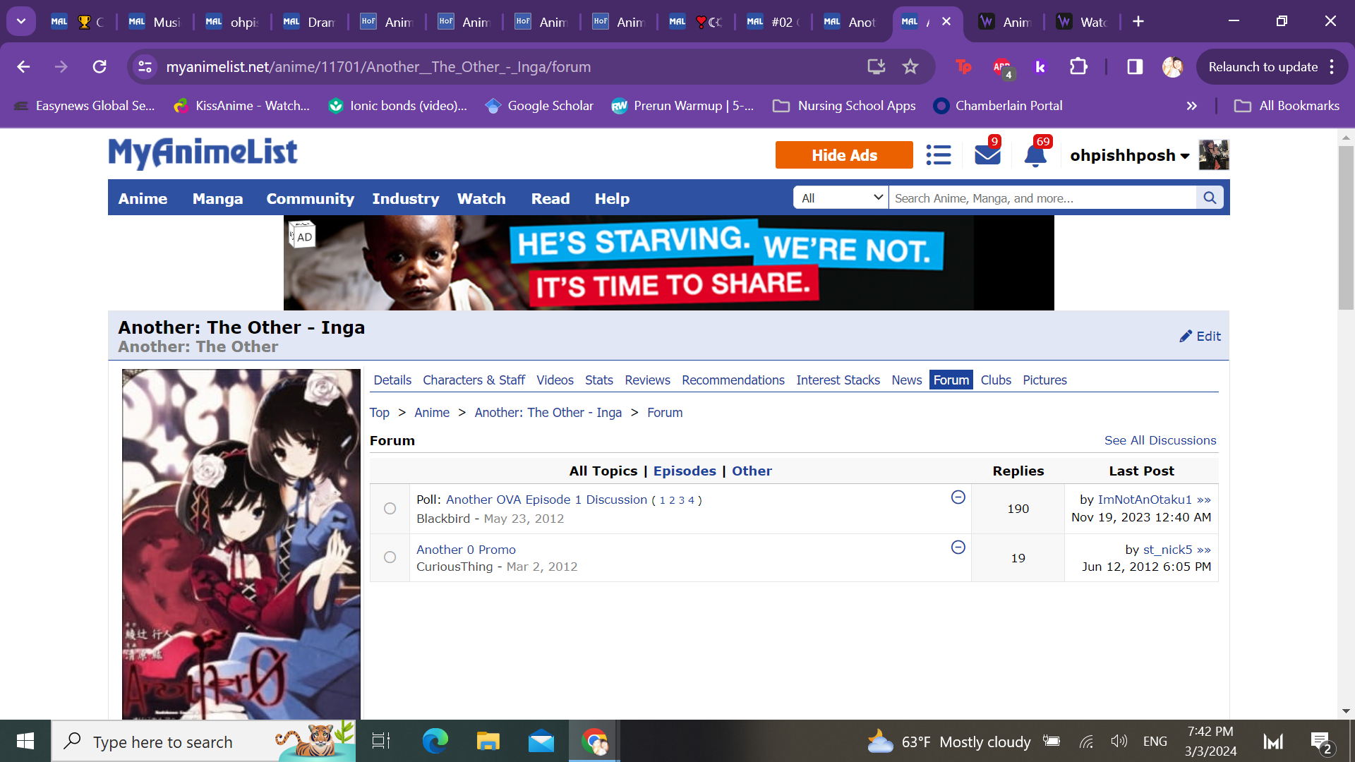Open the Community menu
Image resolution: width=1355 pixels, height=762 pixels.
(310, 199)
